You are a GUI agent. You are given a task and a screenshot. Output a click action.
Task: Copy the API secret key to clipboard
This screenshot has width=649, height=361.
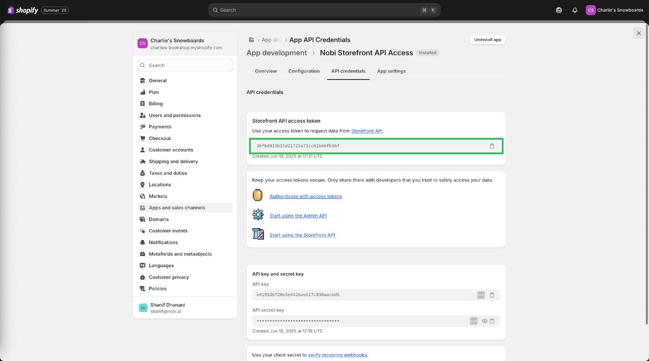492,321
